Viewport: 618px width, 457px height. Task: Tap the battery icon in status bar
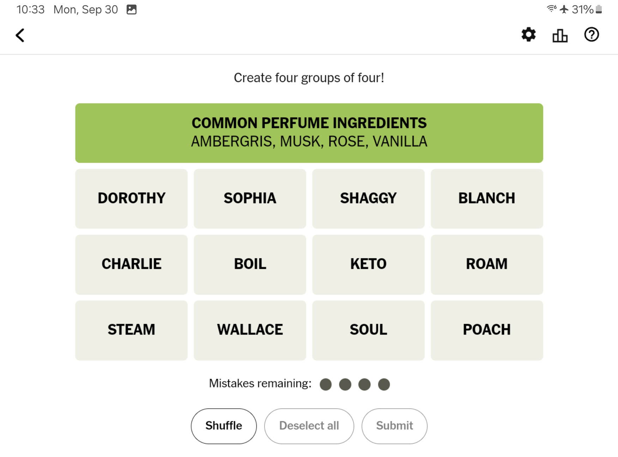[599, 10]
